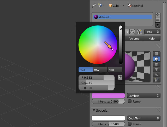Screen dimensions: 167x127
Task: Open the CookTorr specular shader dropdown
Action: 144,118
